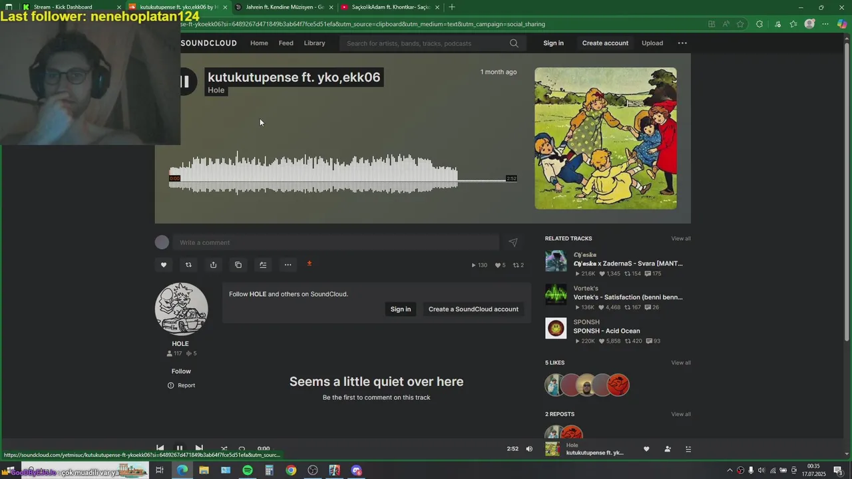Send comment with the paper plane icon
This screenshot has width=852, height=479.
pos(513,243)
